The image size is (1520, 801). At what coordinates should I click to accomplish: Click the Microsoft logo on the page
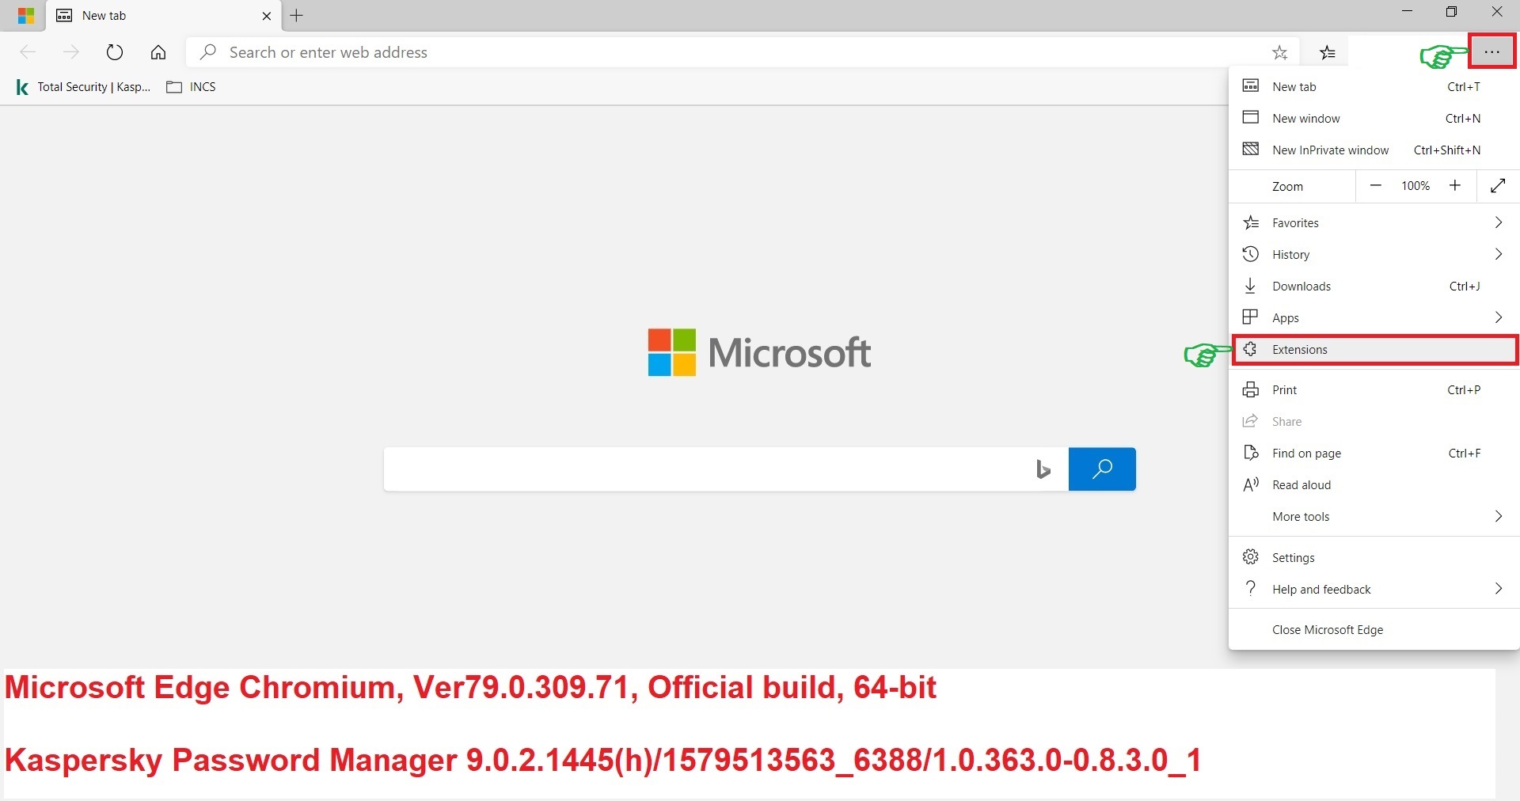(759, 352)
